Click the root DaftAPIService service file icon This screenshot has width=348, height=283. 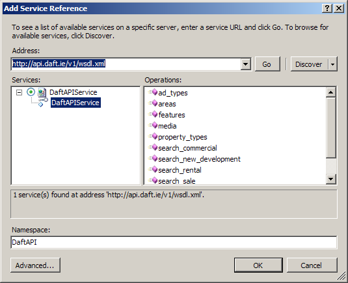coord(42,92)
